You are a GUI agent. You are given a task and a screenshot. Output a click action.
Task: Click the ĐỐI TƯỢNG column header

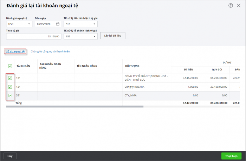[132, 66]
